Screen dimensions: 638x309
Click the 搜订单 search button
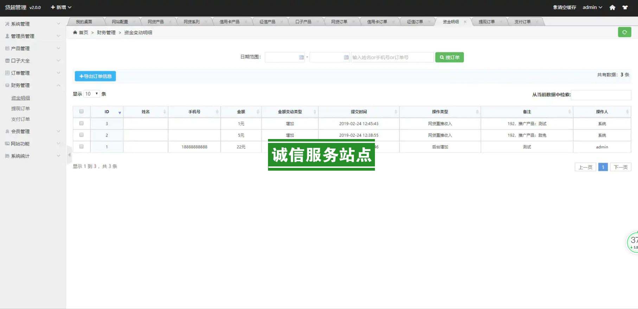pyautogui.click(x=449, y=57)
